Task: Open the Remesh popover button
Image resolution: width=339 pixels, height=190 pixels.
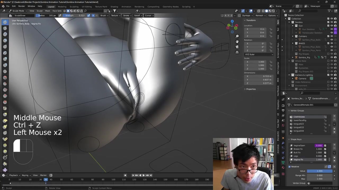Action: click(x=260, y=15)
